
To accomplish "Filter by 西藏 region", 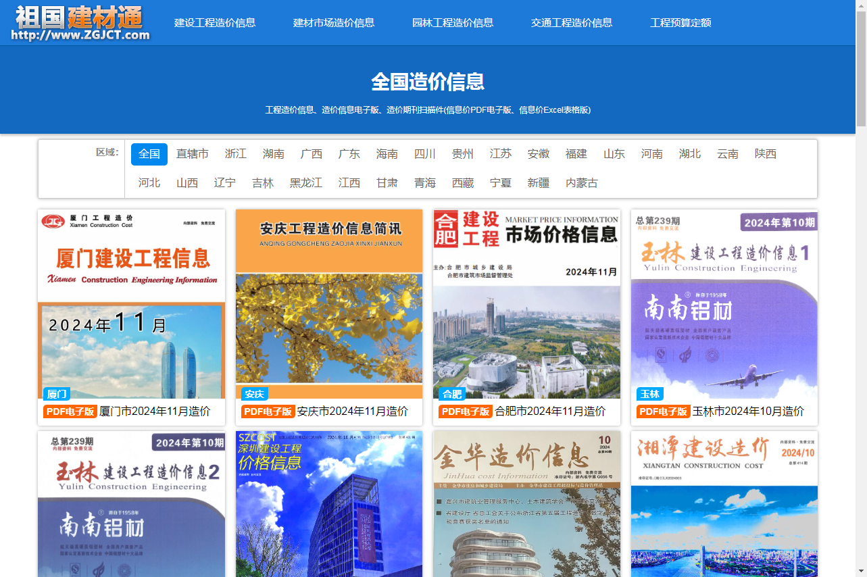I will (x=463, y=183).
